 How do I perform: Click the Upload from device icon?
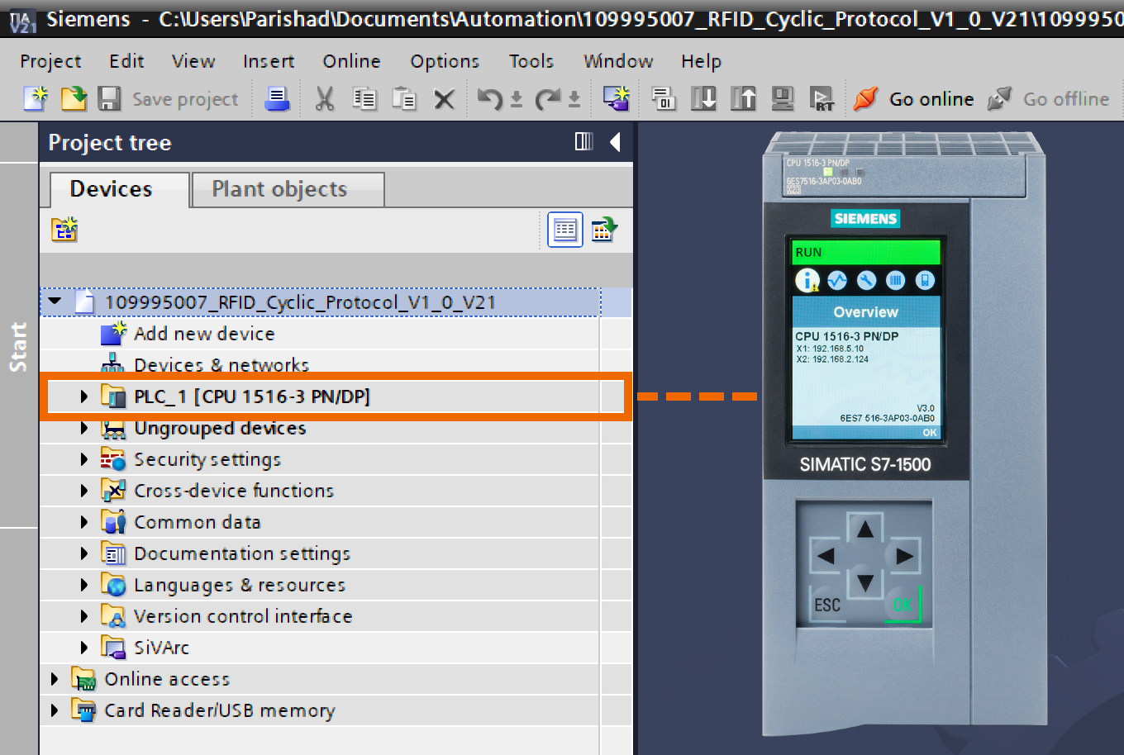[x=743, y=99]
